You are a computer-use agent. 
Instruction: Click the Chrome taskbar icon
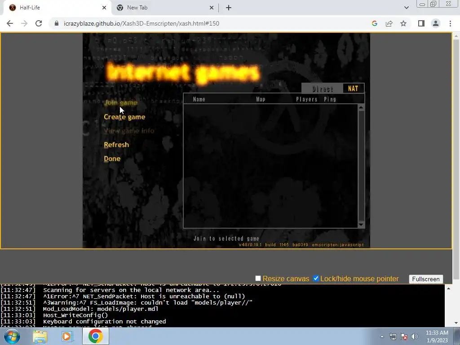tap(95, 336)
